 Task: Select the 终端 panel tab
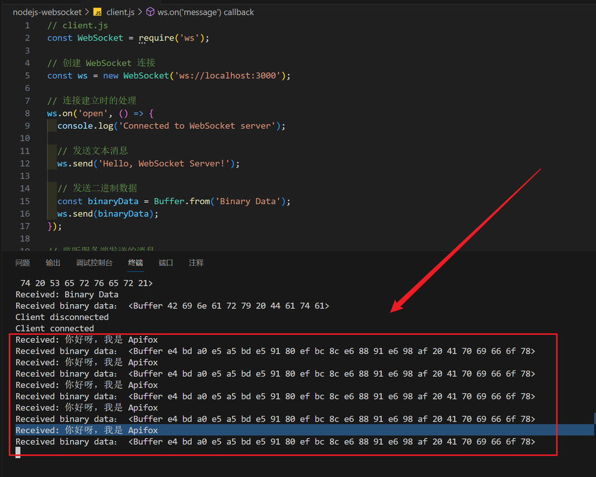tap(135, 262)
